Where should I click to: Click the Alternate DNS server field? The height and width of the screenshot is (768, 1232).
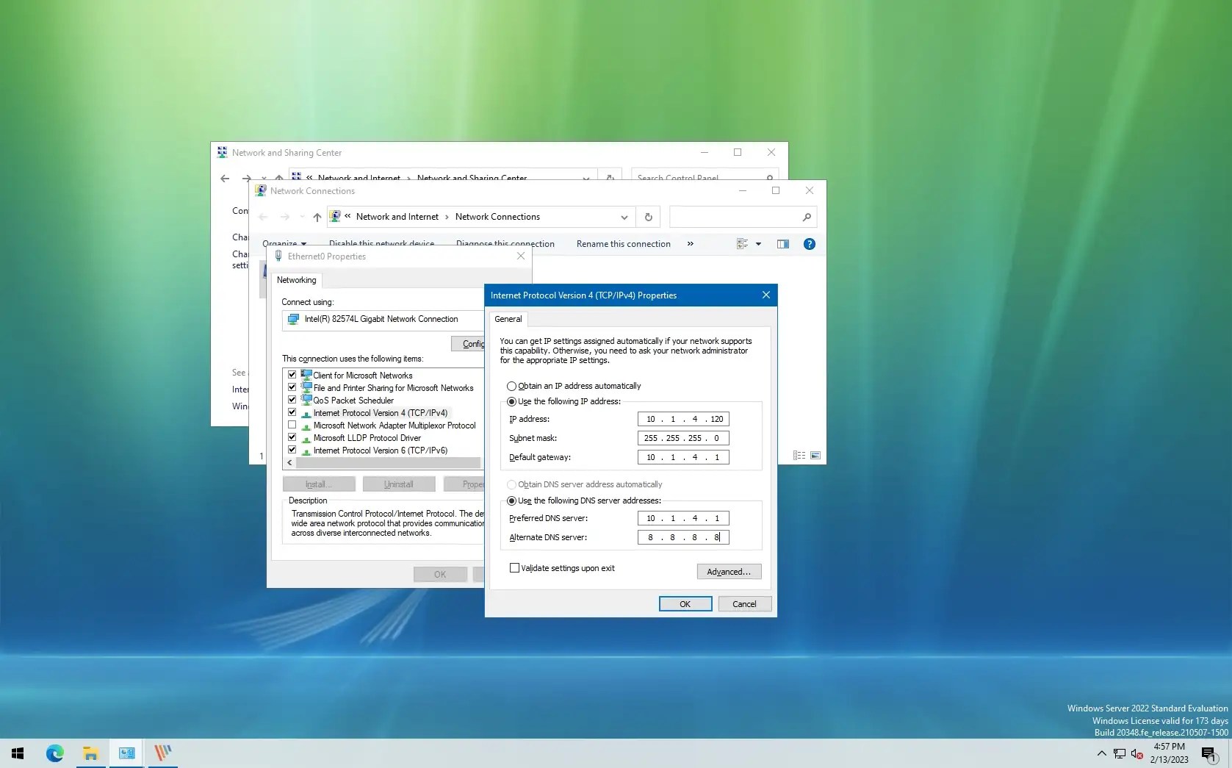pyautogui.click(x=682, y=537)
